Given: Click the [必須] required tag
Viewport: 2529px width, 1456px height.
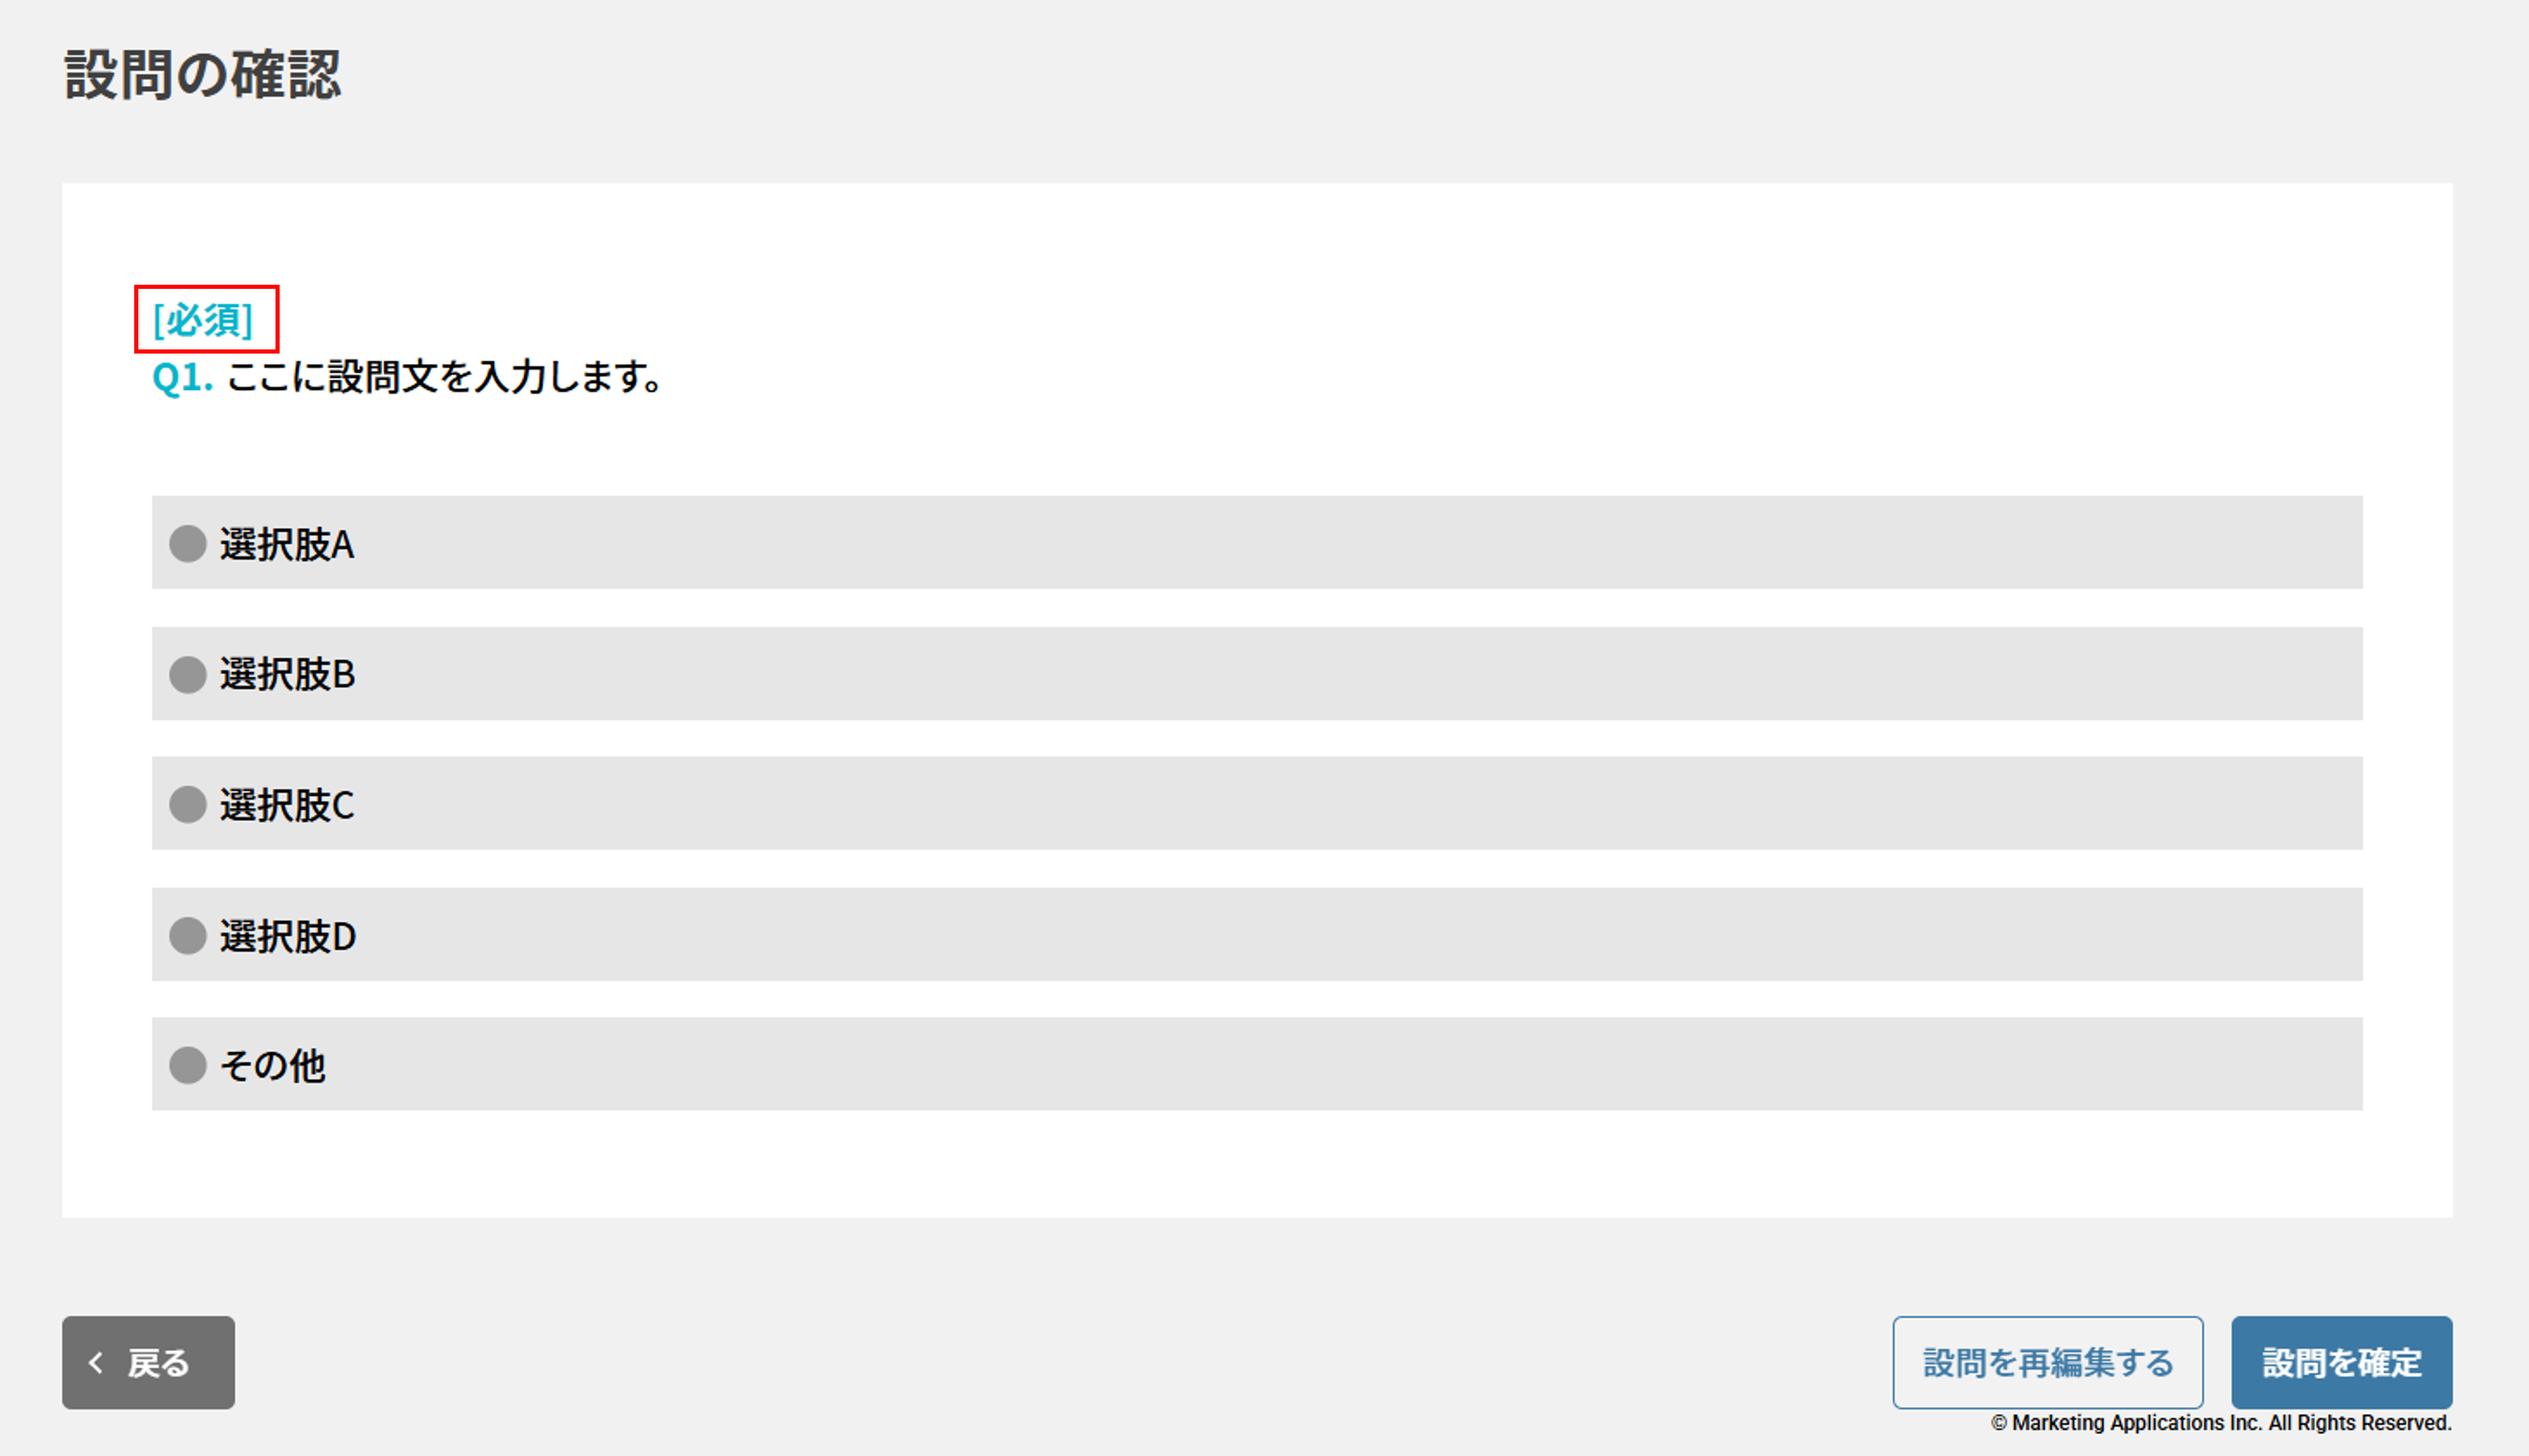Looking at the screenshot, I should point(203,320).
